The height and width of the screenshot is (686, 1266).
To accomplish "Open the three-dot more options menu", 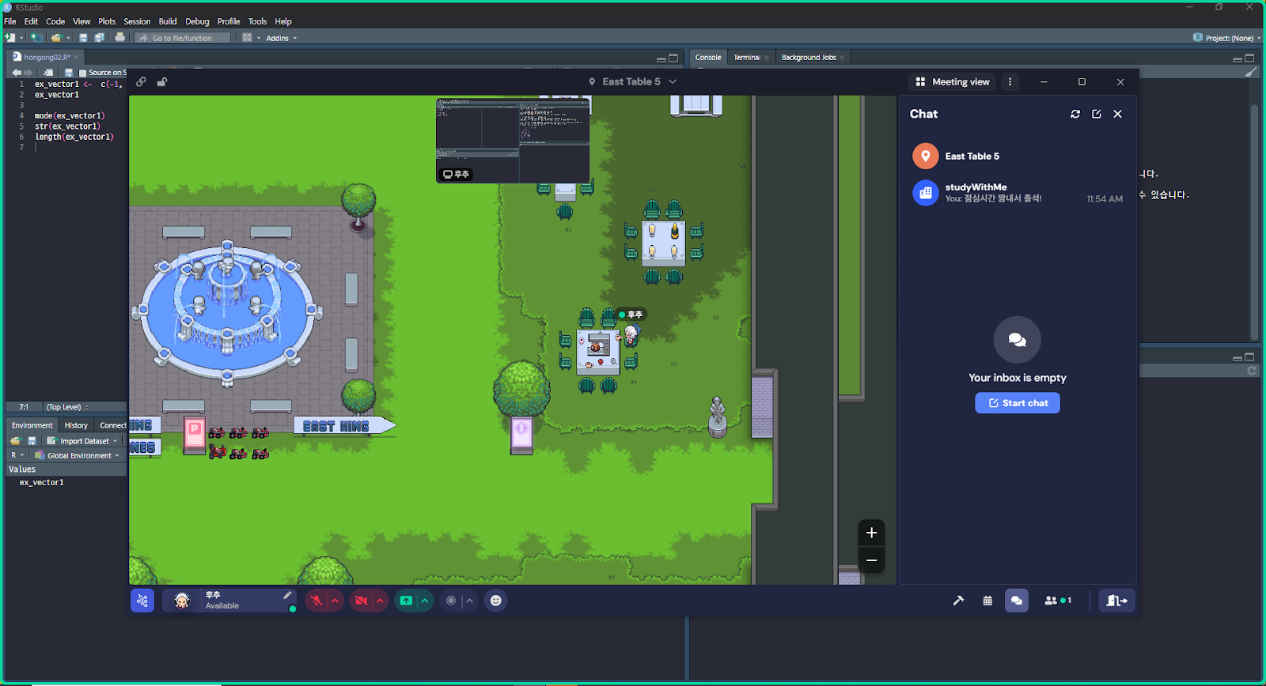I will [1010, 81].
